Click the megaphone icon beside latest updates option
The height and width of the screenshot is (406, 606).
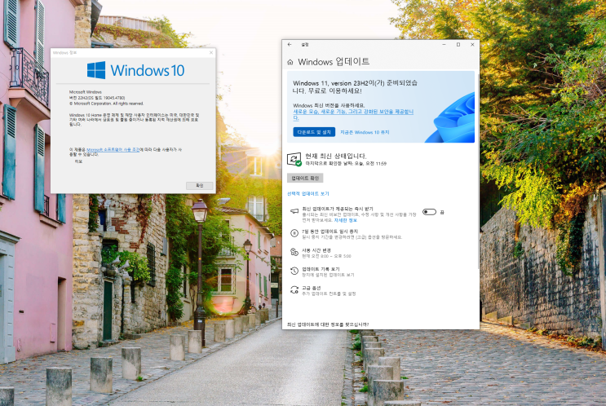(294, 211)
